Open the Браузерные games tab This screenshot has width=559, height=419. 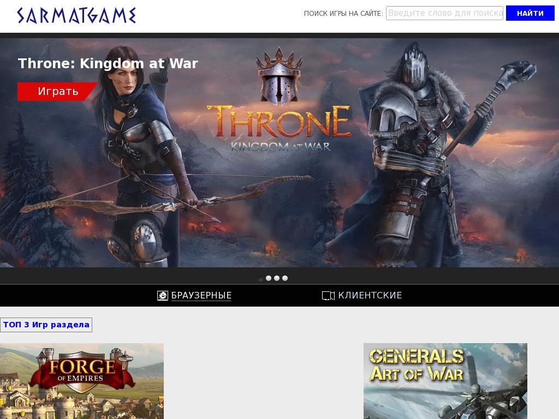pyautogui.click(x=201, y=295)
